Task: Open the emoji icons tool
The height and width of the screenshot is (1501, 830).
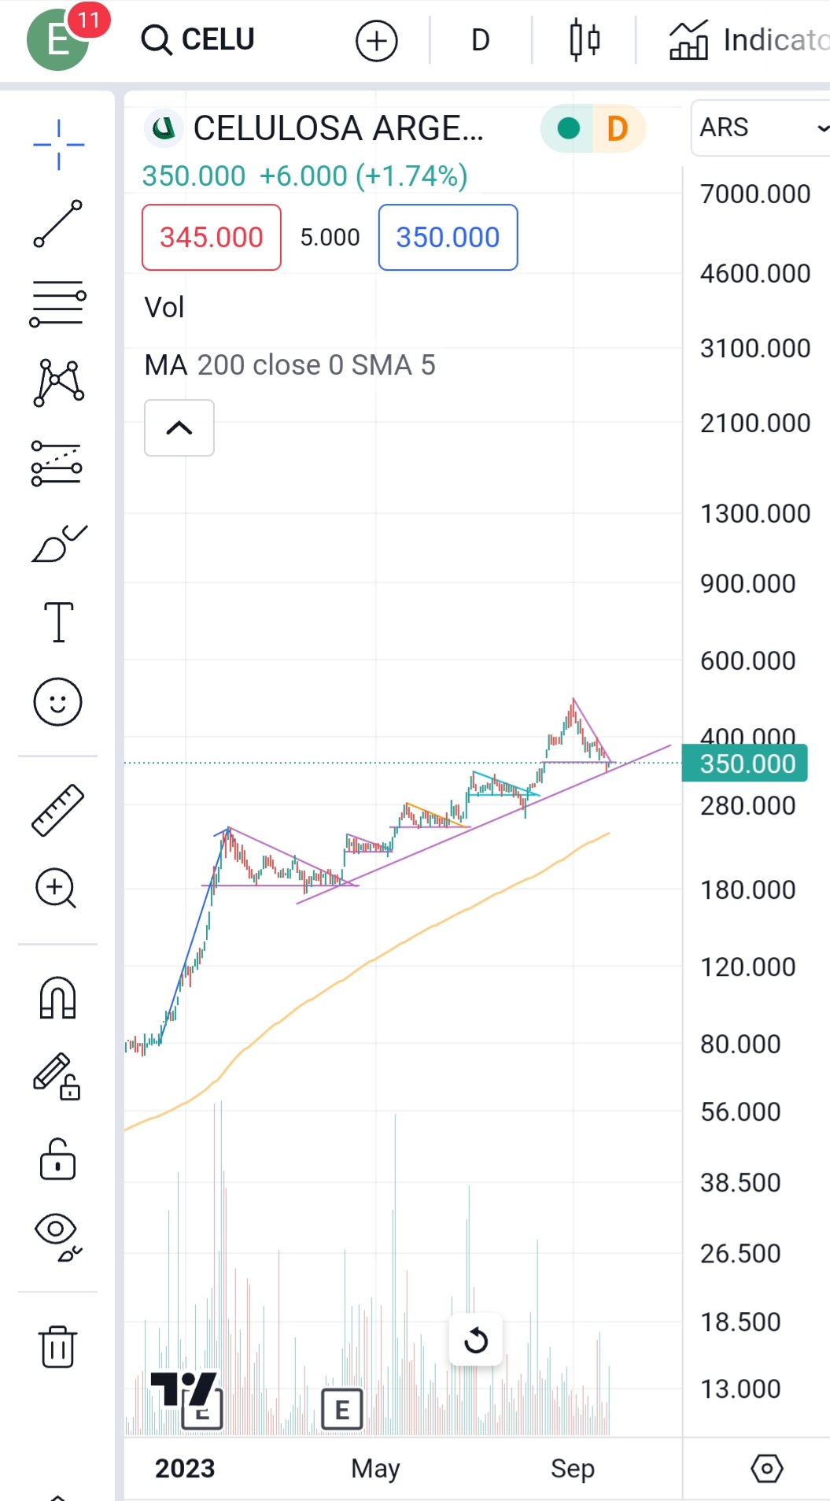Action: 57,701
